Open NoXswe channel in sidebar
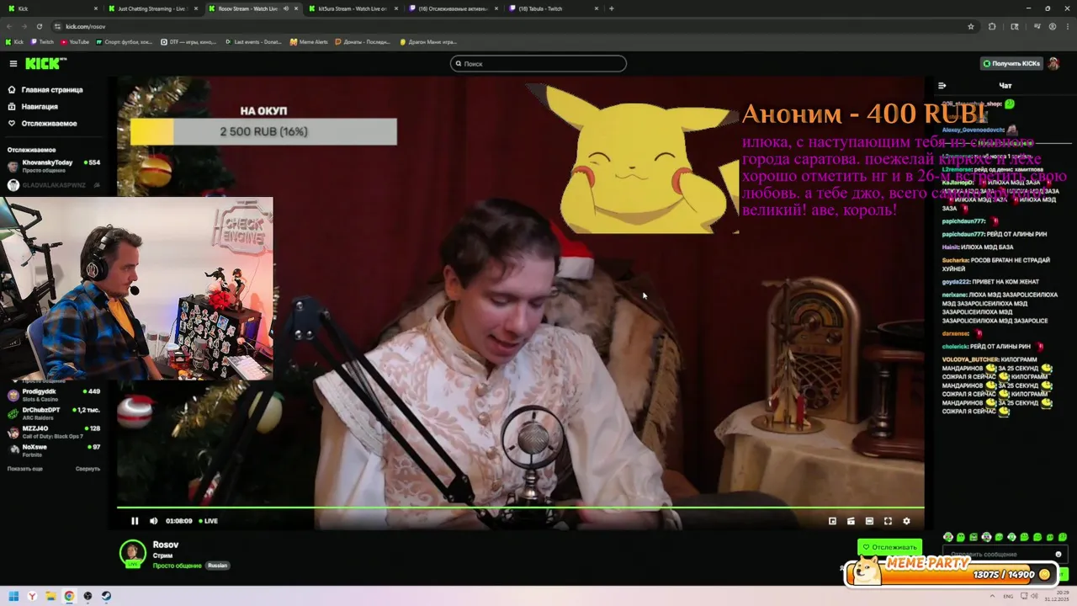Image resolution: width=1077 pixels, height=606 pixels. click(x=54, y=450)
